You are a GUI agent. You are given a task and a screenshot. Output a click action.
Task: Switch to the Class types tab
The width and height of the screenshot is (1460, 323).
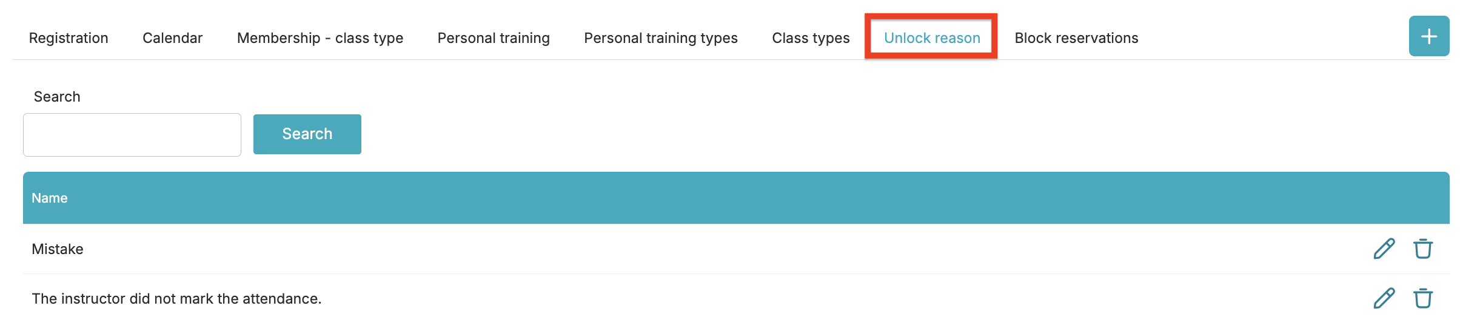(811, 38)
